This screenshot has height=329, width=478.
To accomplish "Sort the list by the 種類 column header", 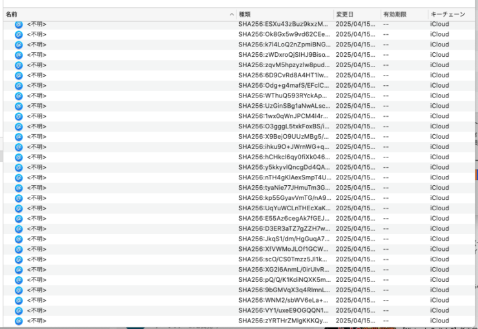I will point(285,14).
